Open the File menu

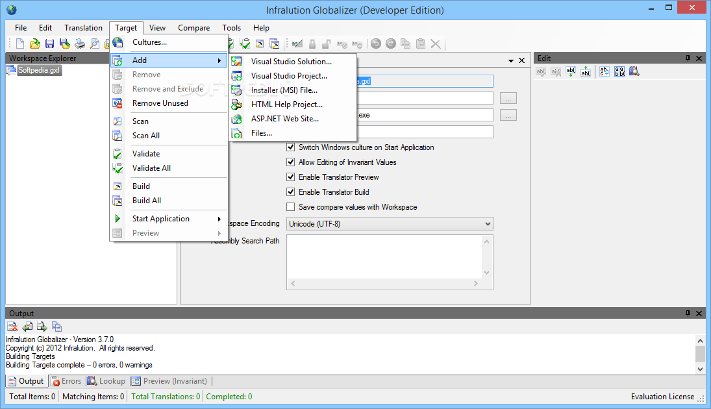[21, 28]
